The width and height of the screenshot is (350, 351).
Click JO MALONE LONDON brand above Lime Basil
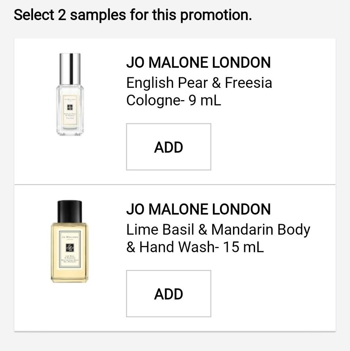pos(199,209)
